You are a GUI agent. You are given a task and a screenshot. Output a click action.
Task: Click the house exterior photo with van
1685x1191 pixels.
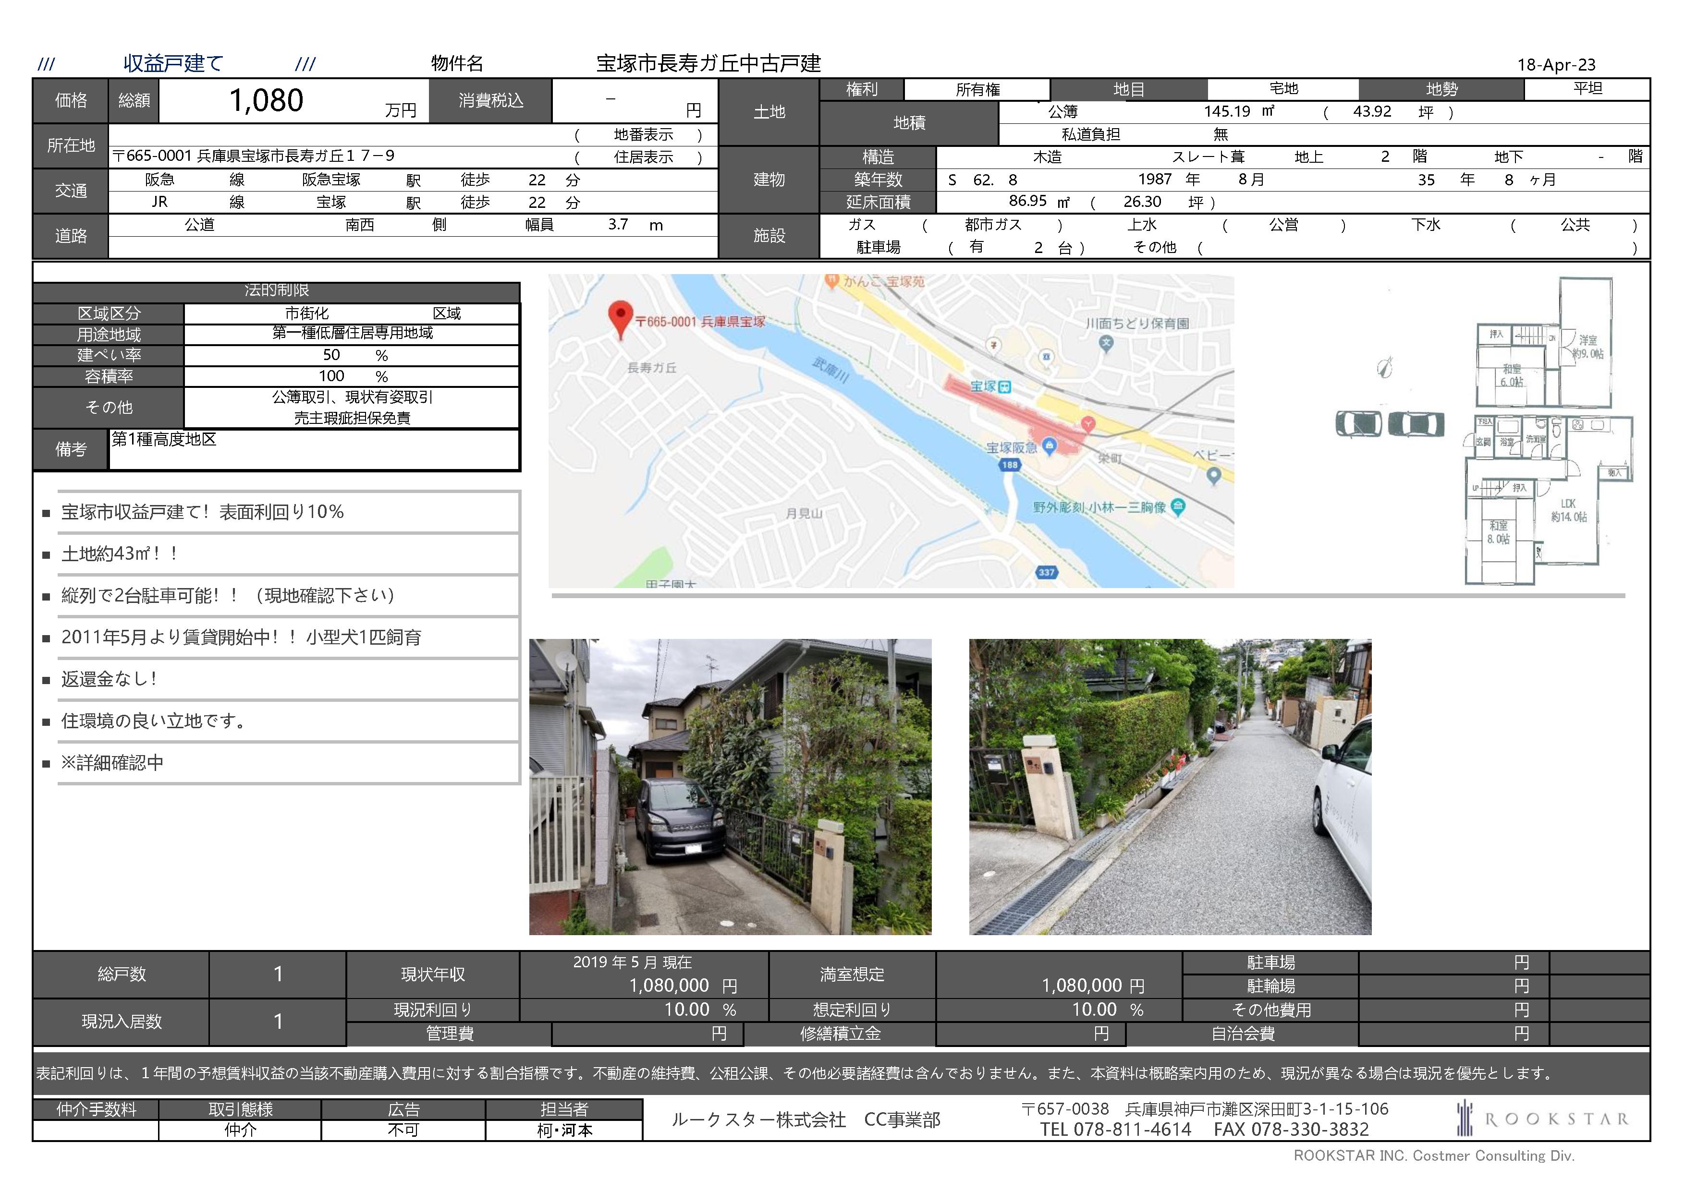coord(730,786)
